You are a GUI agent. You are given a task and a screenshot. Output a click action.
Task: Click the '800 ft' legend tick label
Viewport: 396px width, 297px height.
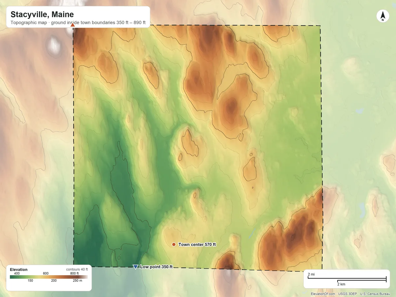(74, 274)
